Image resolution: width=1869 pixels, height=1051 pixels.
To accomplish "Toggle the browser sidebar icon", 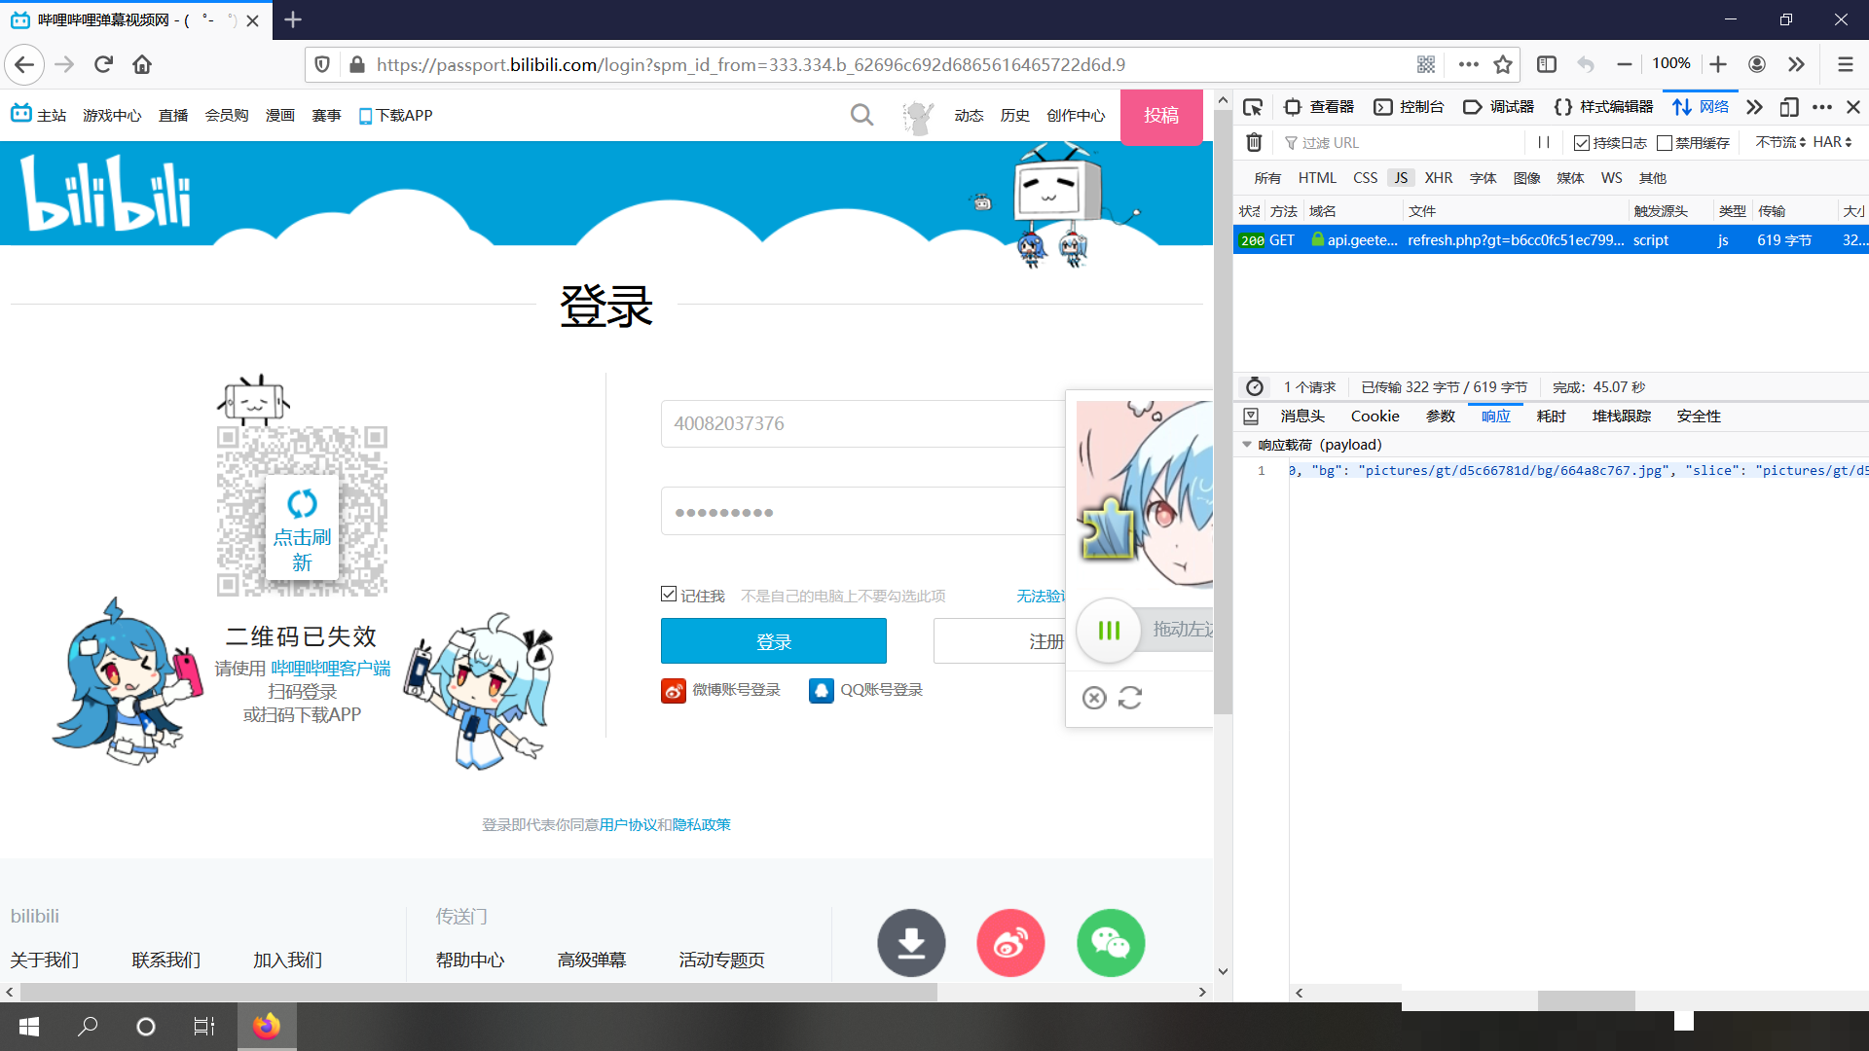I will click(1547, 64).
